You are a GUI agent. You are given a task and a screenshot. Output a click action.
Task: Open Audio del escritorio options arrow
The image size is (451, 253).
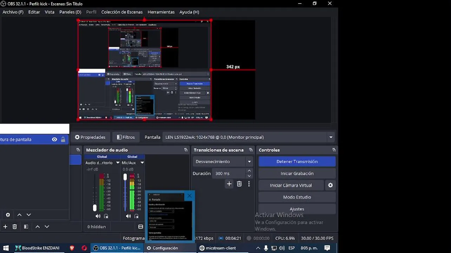pyautogui.click(x=118, y=163)
